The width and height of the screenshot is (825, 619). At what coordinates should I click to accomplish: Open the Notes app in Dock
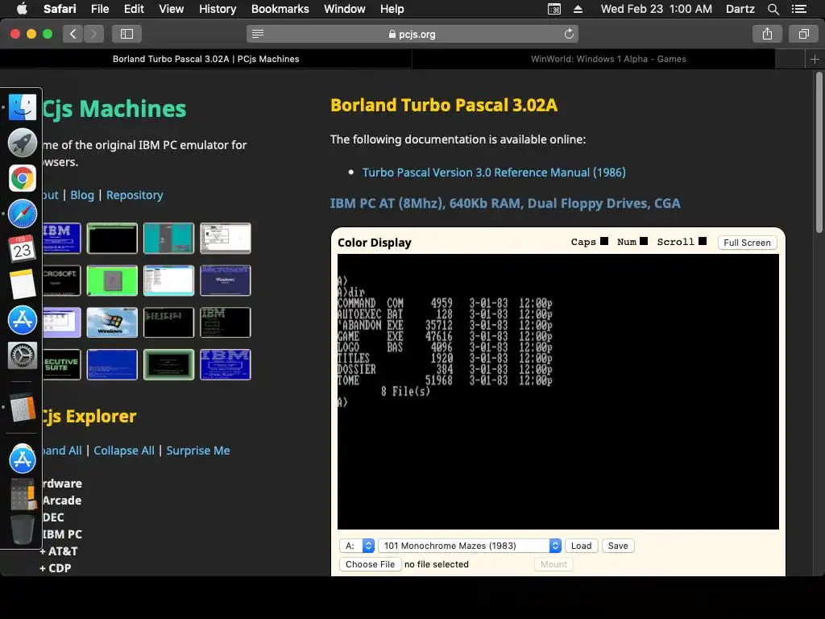(x=22, y=285)
